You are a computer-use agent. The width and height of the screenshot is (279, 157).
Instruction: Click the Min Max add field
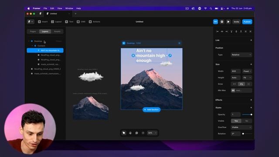242,90
